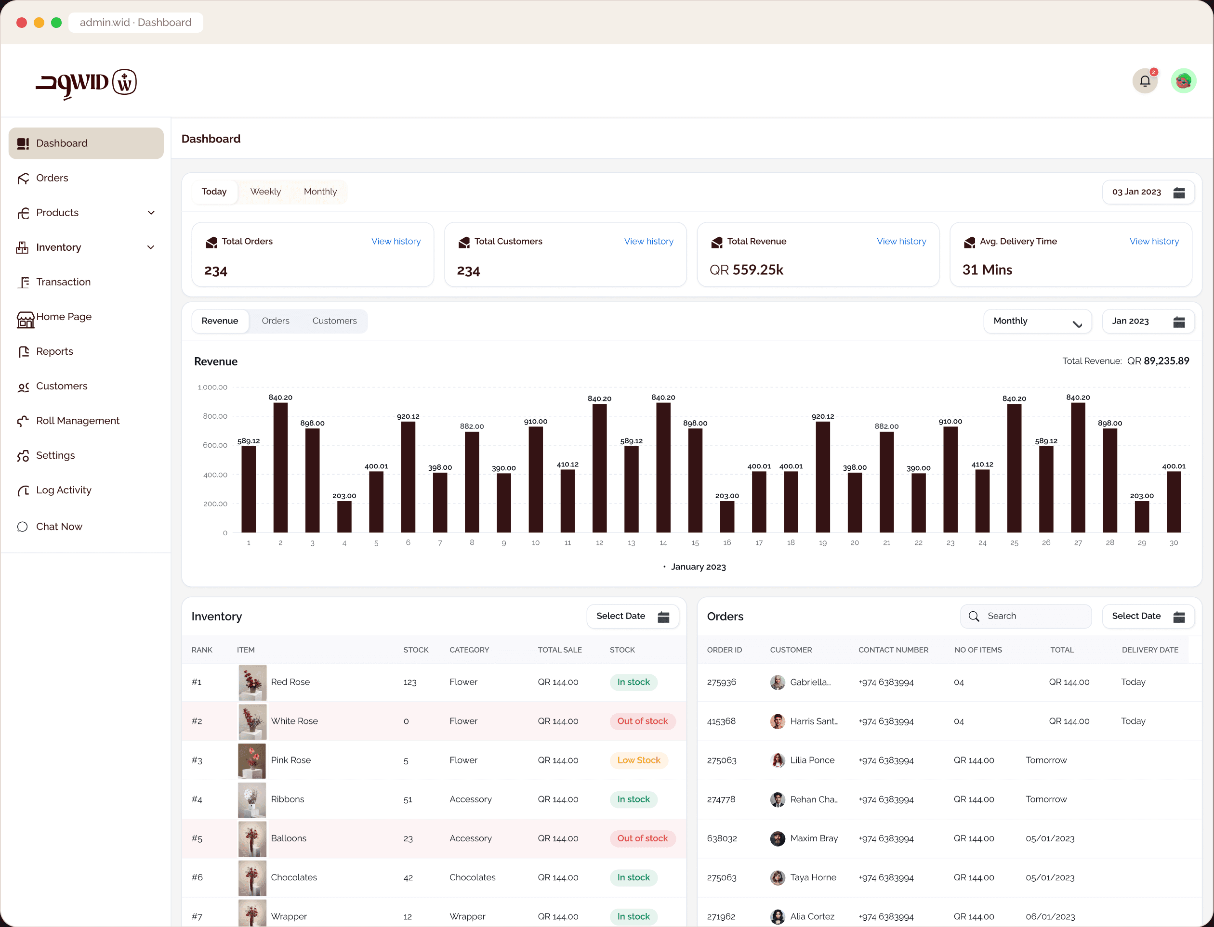Screen dimensions: 1214x927
Task: Switch to the Monthly summary tab
Action: 320,192
